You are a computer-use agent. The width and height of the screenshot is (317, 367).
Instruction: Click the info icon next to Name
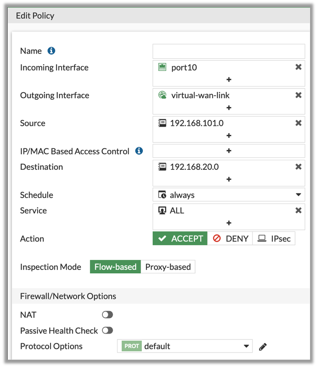pyautogui.click(x=51, y=51)
